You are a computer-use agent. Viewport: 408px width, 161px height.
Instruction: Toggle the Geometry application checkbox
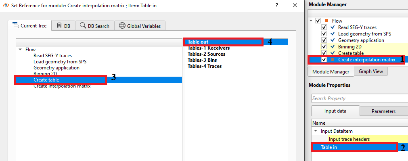coord(324,40)
